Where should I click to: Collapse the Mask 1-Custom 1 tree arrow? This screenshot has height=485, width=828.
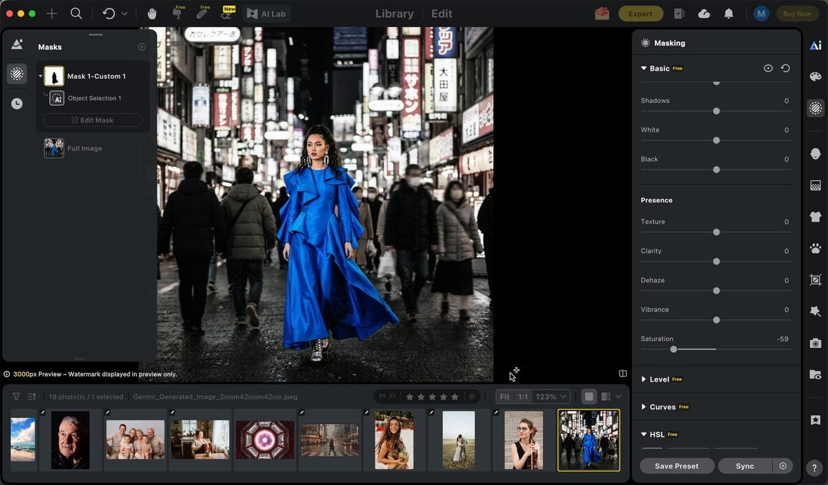click(40, 76)
